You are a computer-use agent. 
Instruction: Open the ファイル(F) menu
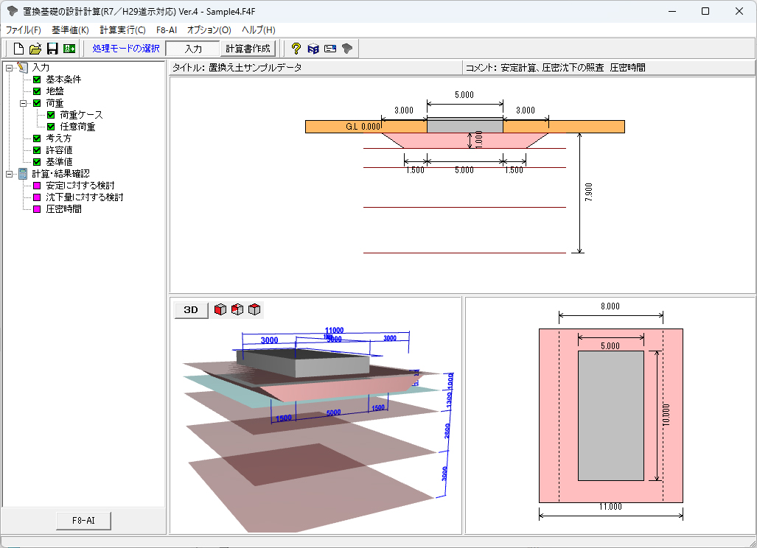click(x=23, y=30)
